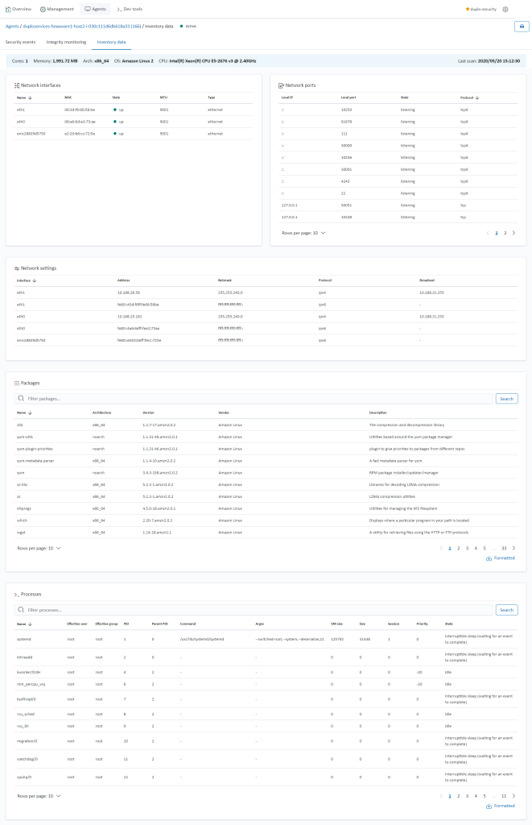The image size is (532, 825).
Task: Sort Network ports by Protocol arrow
Action: pyautogui.click(x=477, y=97)
